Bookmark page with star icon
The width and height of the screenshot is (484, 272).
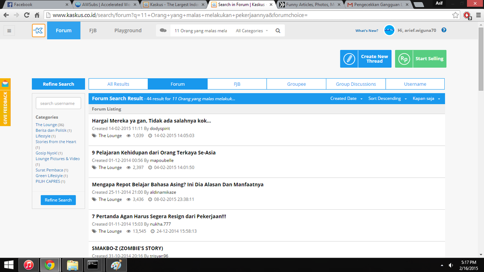click(x=456, y=15)
